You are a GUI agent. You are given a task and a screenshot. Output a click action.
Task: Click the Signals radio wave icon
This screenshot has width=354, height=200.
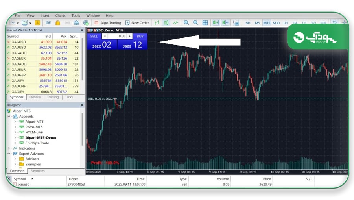(67, 22)
